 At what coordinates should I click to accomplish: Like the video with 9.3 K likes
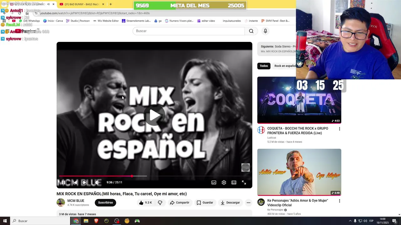point(145,202)
